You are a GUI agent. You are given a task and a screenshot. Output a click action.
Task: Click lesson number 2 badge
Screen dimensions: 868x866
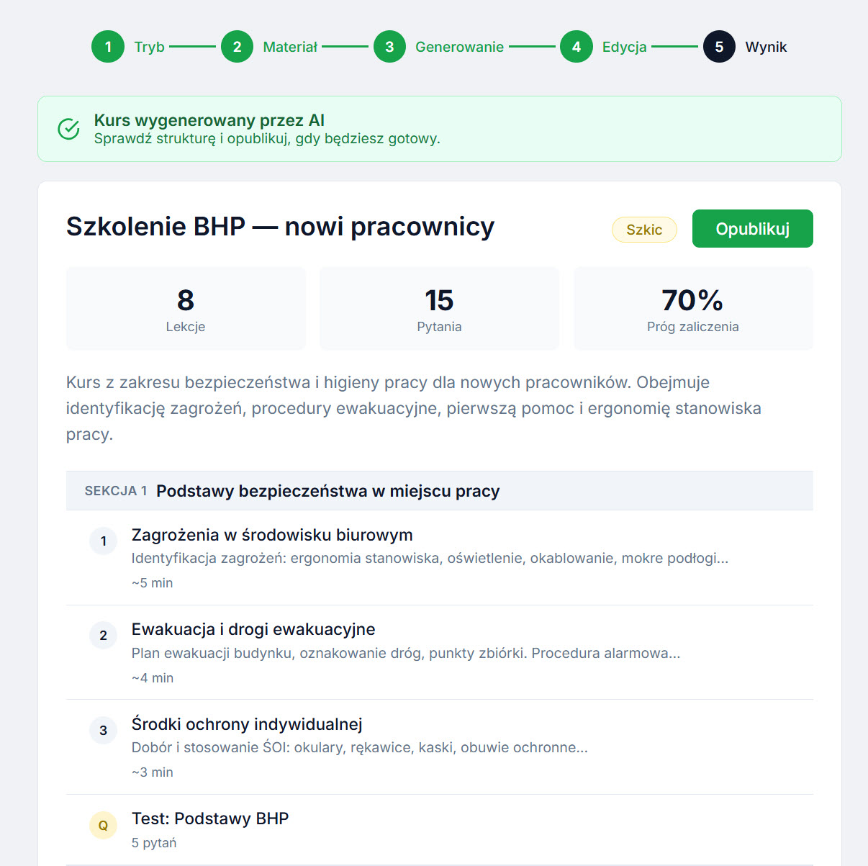point(103,636)
